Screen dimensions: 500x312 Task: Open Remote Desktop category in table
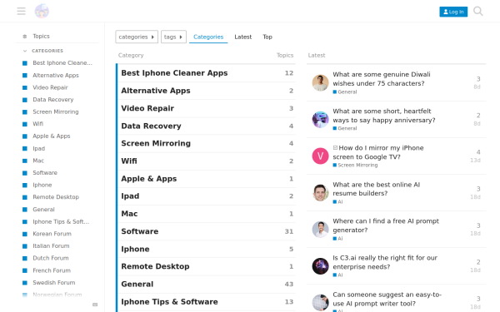point(155,266)
